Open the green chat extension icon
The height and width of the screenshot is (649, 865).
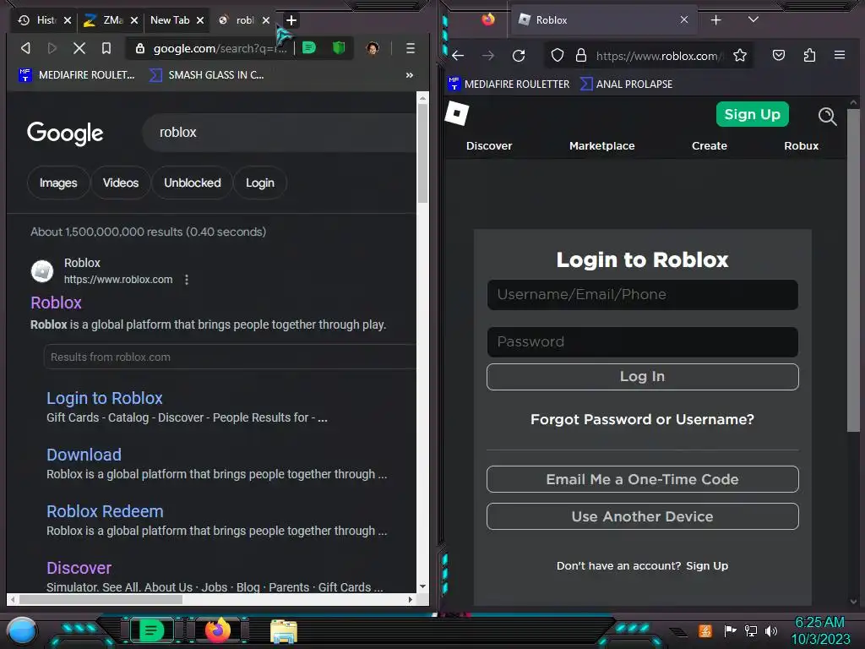[x=309, y=48]
